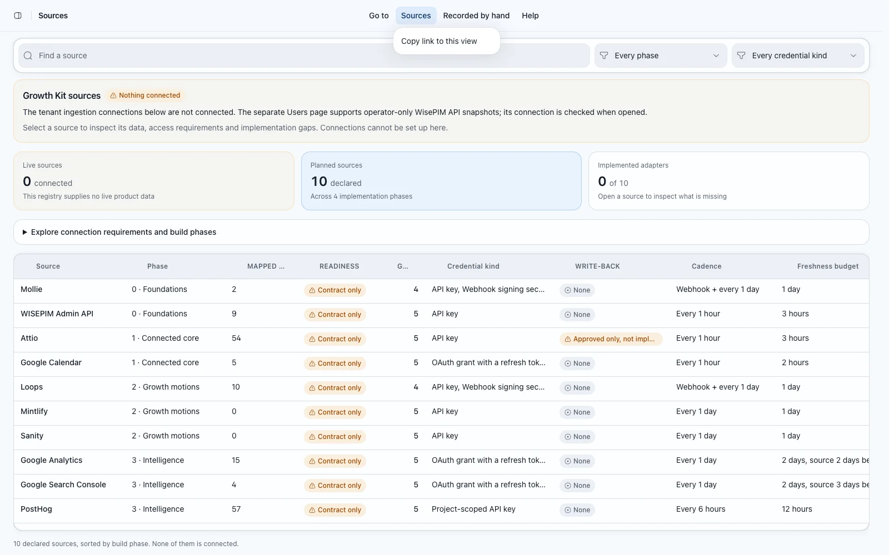Screen dimensions: 889x555
Task: Click the mapped count 54 for Attio
Action: 236,338
